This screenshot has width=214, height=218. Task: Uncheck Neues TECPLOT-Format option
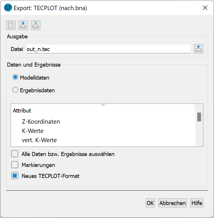click(15, 176)
